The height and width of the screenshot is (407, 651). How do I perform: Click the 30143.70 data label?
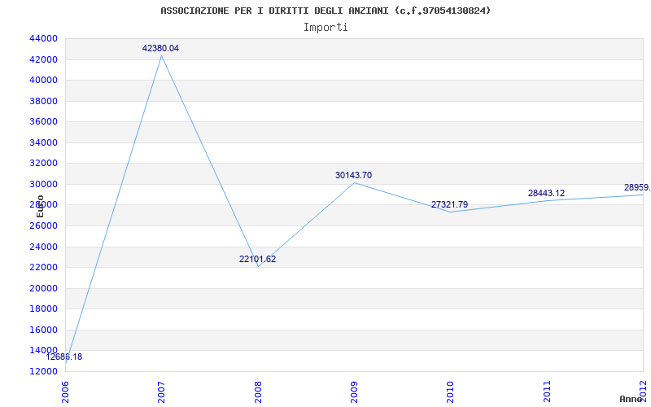click(x=353, y=175)
